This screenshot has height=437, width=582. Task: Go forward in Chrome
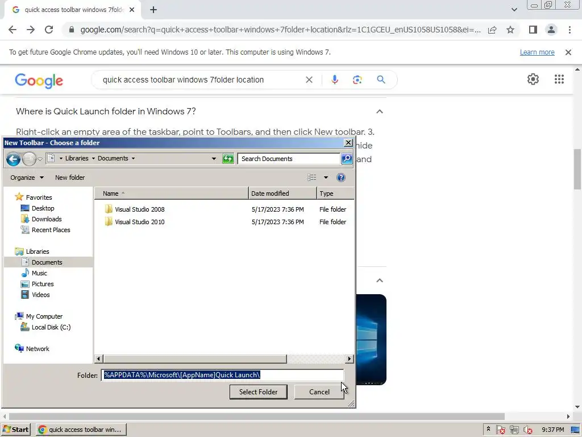click(31, 30)
